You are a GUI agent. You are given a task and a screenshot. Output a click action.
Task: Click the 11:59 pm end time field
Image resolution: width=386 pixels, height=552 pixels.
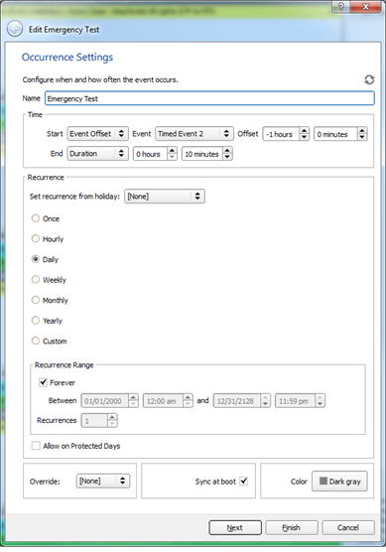pyautogui.click(x=300, y=401)
